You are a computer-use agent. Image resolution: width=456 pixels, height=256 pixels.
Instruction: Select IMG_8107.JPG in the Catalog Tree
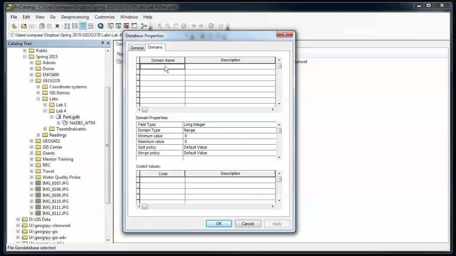(55, 183)
